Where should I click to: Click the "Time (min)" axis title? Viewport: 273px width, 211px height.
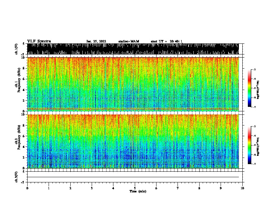tap(138, 191)
